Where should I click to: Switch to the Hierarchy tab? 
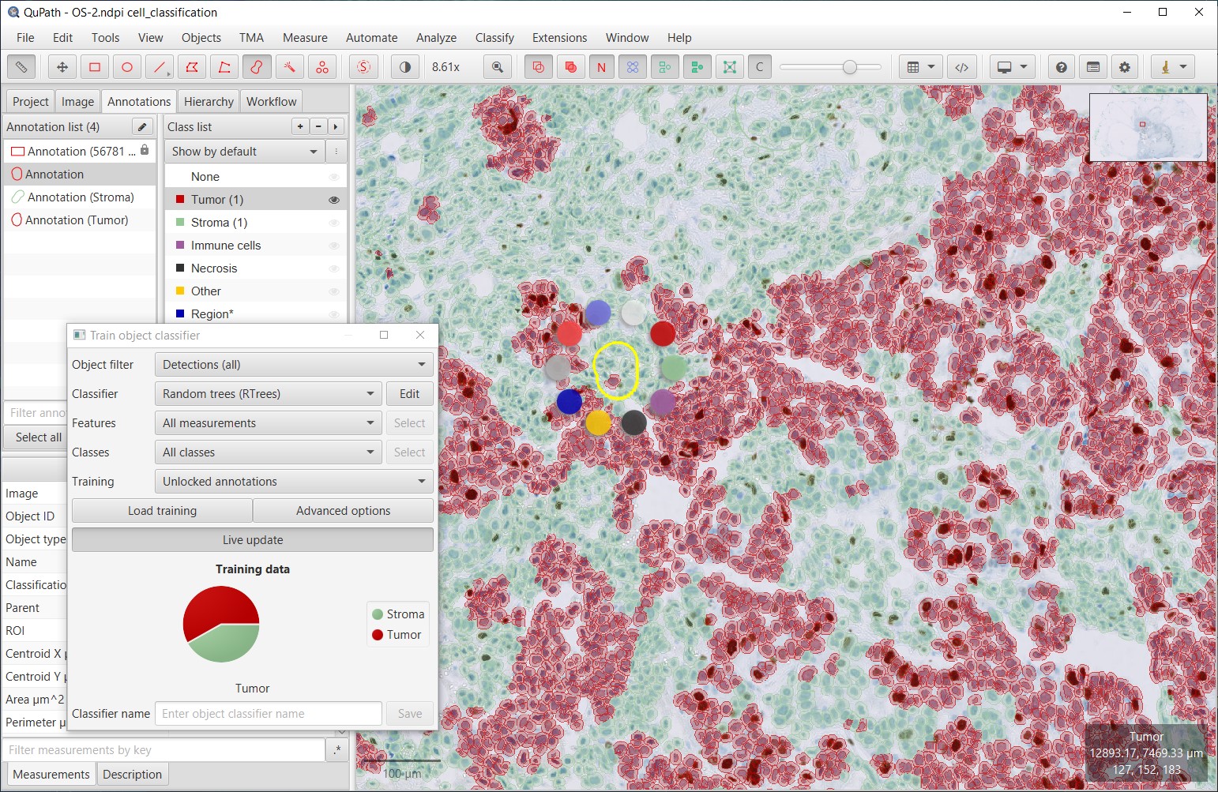(x=209, y=101)
